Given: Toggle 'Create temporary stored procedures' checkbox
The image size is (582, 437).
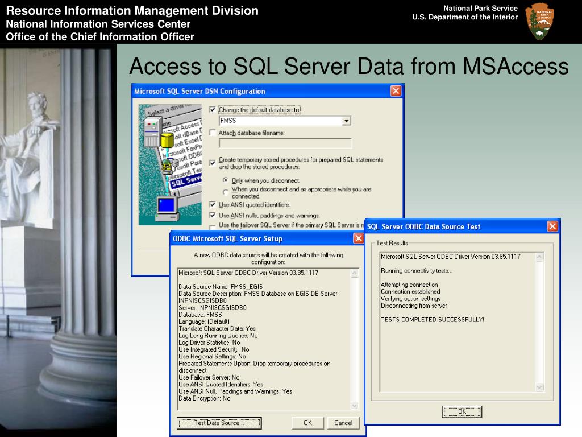Looking at the screenshot, I should pos(213,163).
